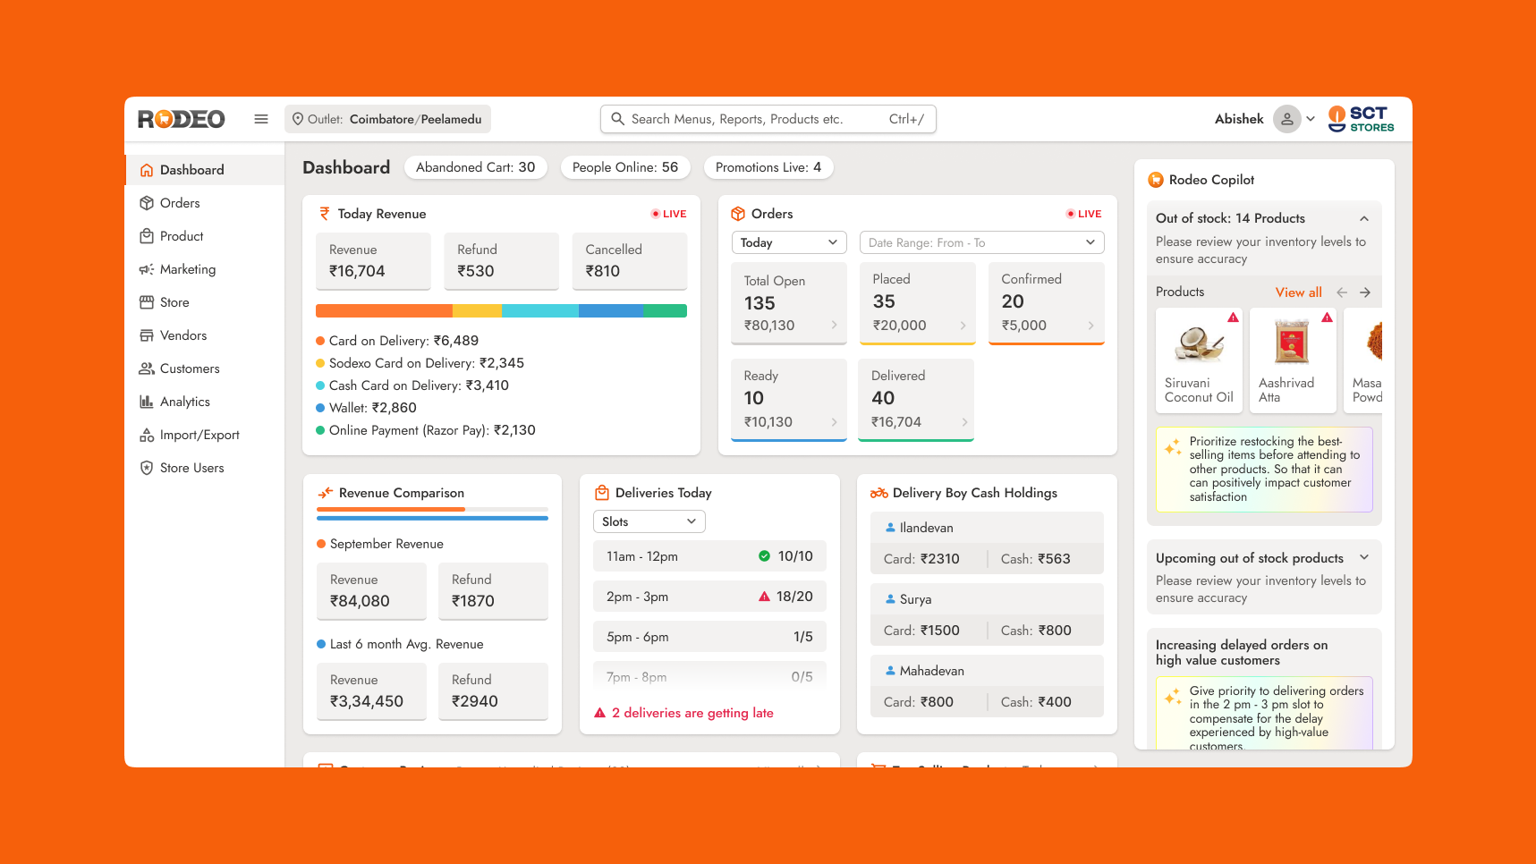Click the user profile avatar icon

pos(1286,119)
